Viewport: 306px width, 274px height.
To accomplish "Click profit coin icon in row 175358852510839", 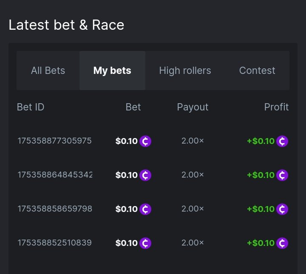I will 282,243.
